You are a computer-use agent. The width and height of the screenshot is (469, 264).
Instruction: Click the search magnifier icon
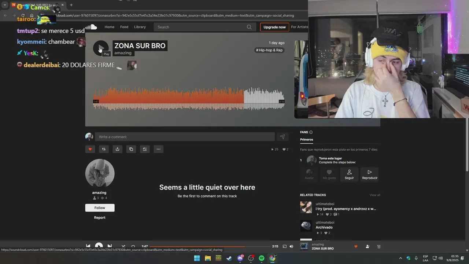tap(249, 27)
